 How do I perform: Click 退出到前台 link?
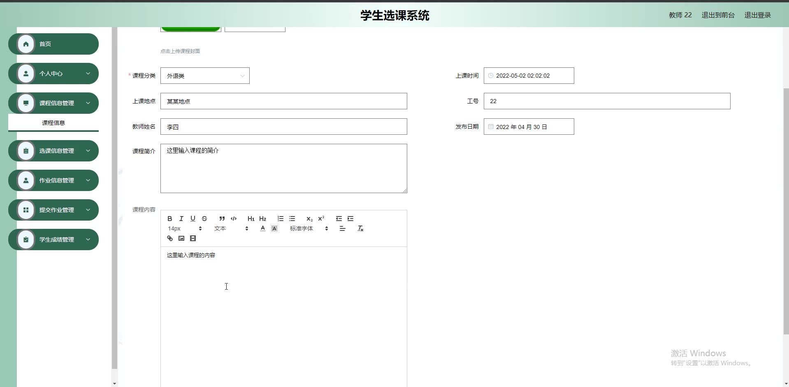(718, 15)
